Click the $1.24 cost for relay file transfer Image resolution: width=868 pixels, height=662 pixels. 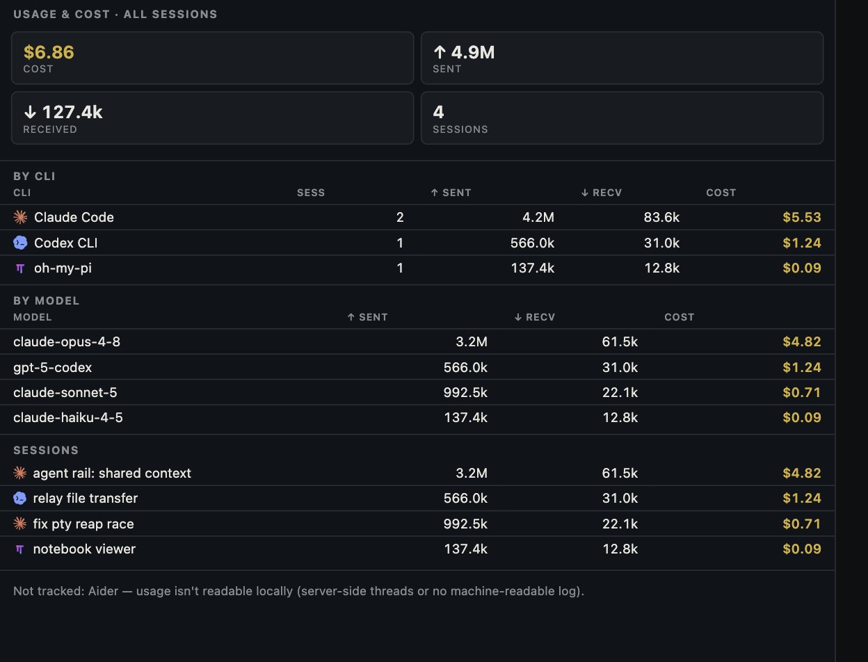802,498
